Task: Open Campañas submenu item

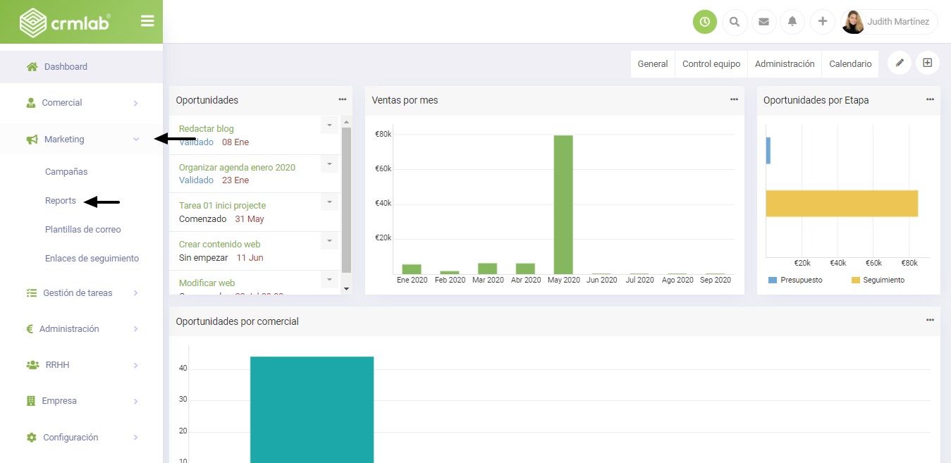Action: [66, 172]
